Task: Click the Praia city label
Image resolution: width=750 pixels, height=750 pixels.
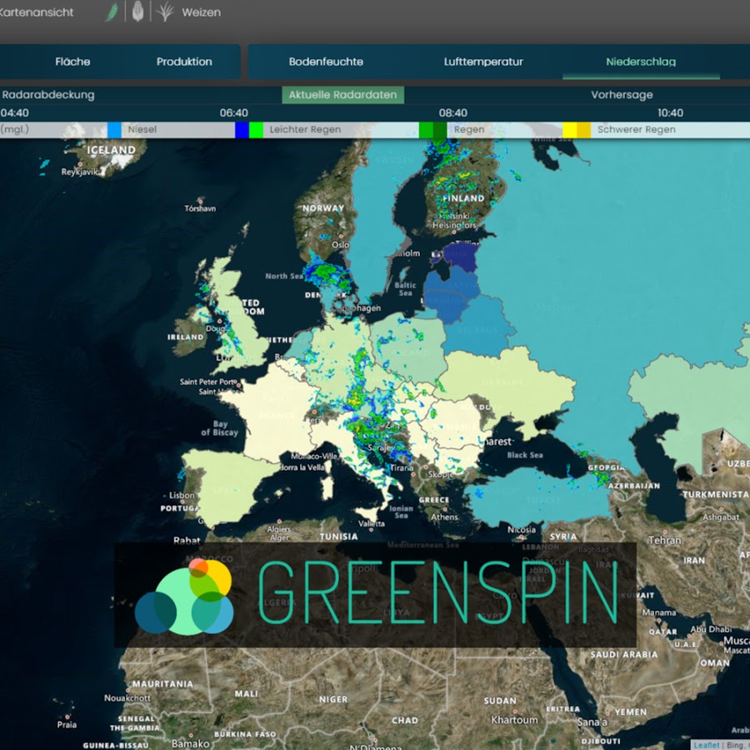Action: (67, 725)
